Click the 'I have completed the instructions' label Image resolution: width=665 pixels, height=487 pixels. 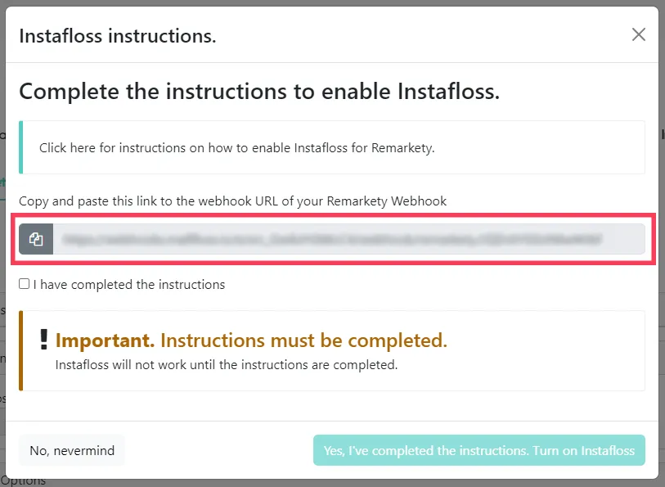(x=129, y=285)
